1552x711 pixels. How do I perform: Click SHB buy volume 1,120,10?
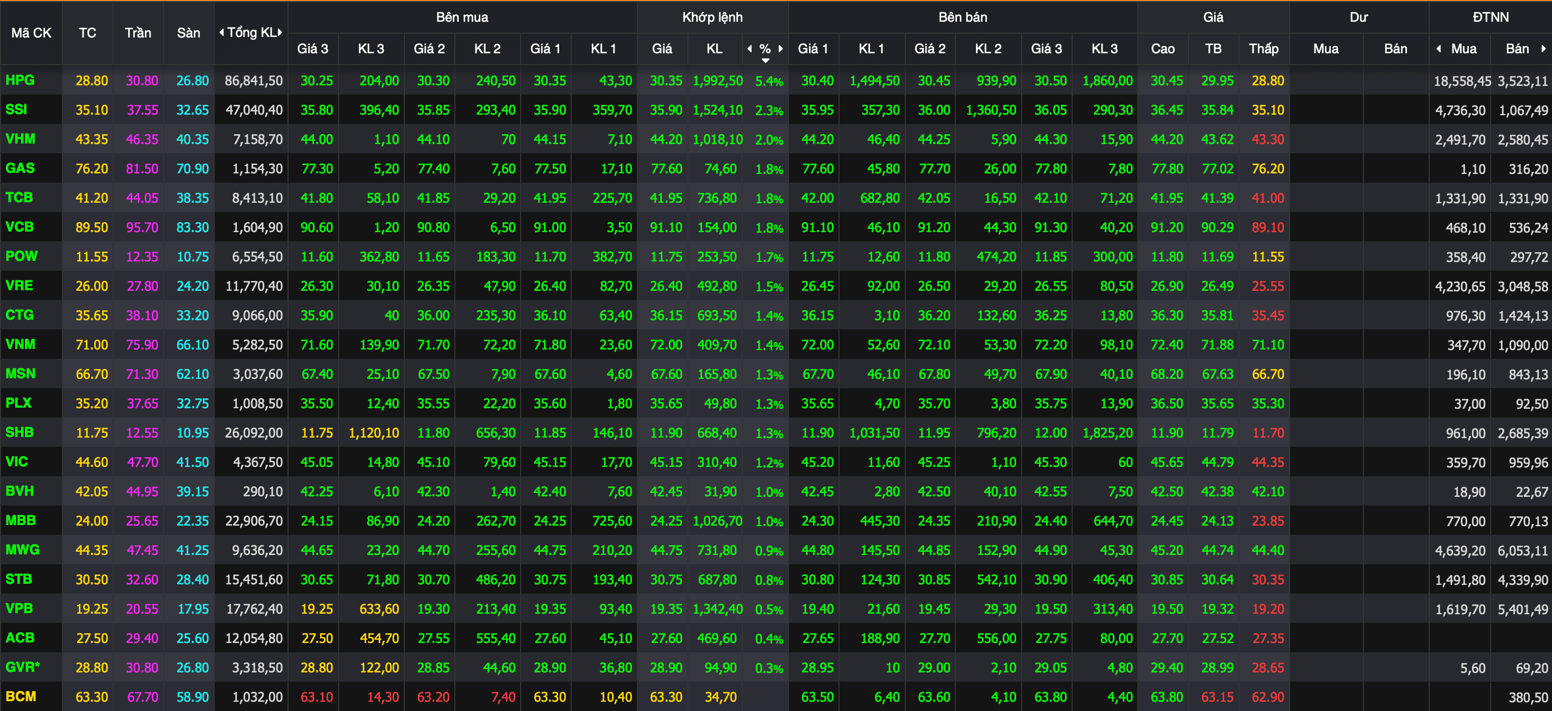tap(373, 433)
